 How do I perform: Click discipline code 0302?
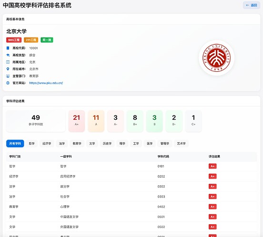coord(161,187)
